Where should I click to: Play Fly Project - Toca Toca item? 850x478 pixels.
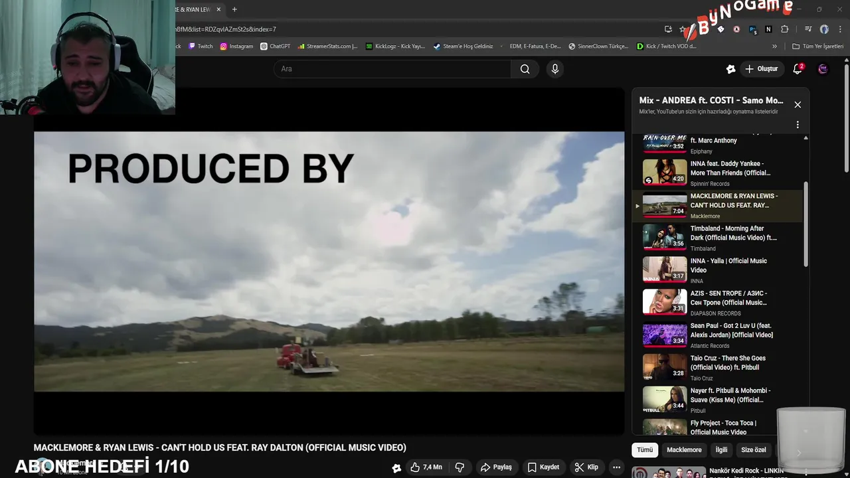[x=717, y=427]
